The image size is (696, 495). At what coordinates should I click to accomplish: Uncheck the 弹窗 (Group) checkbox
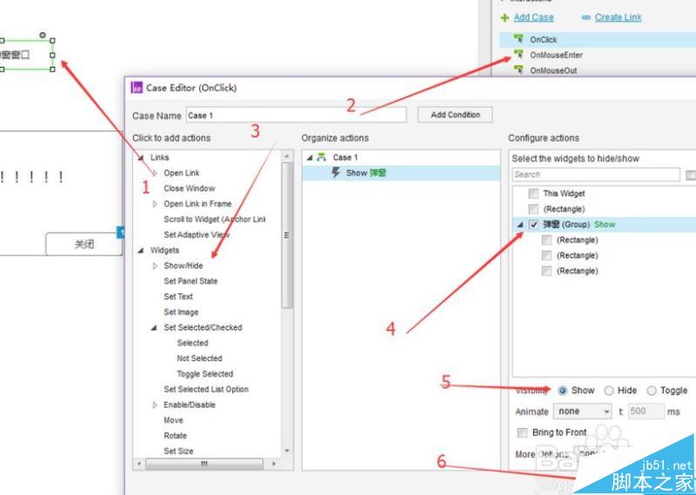(533, 224)
